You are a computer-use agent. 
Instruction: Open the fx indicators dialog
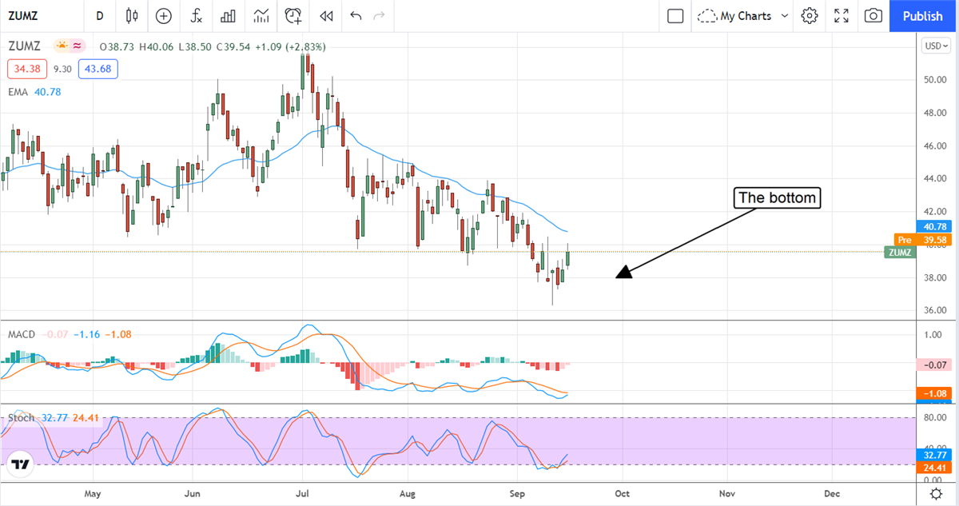tap(196, 15)
